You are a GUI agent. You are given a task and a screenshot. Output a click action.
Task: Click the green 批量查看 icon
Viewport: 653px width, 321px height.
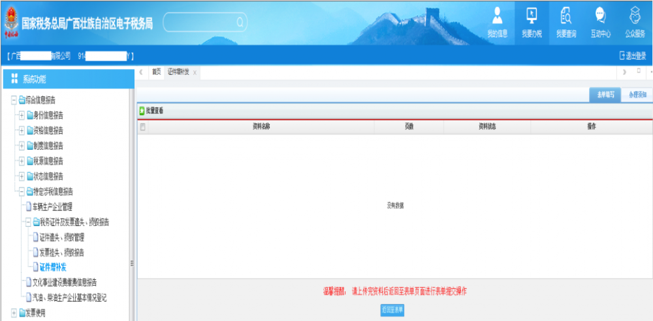click(x=142, y=111)
